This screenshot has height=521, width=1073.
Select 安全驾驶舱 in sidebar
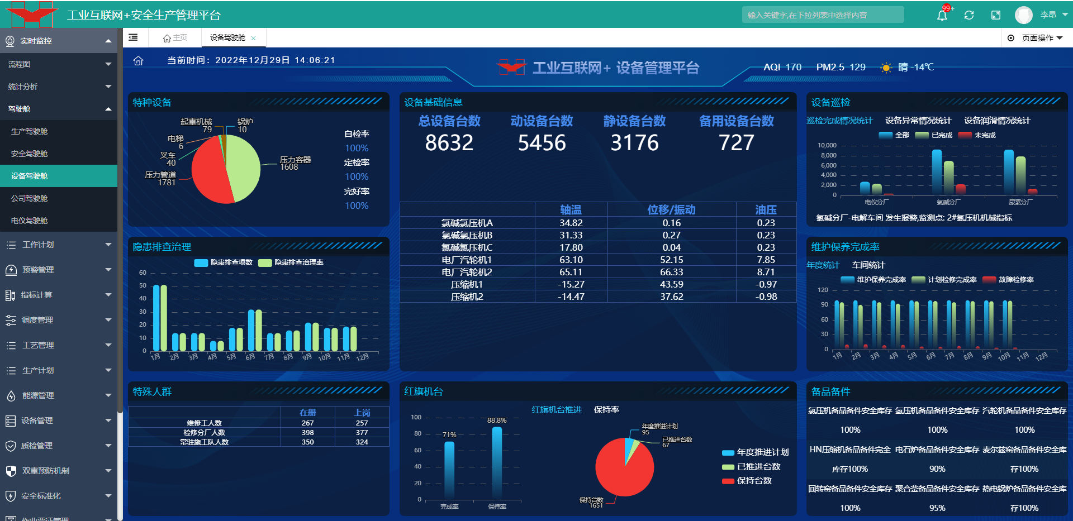tap(30, 154)
